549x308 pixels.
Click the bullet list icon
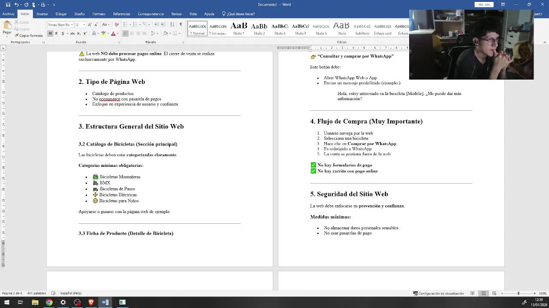click(125, 24)
